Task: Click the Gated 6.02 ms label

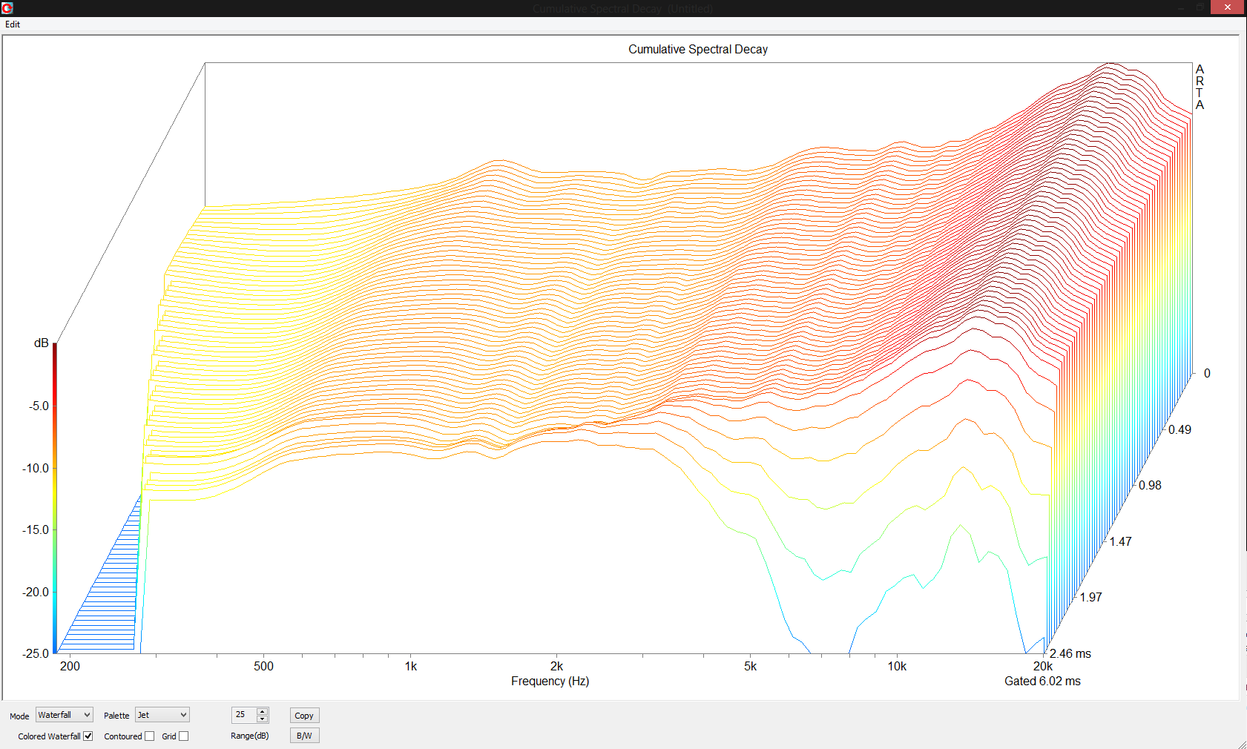Action: 1042,681
